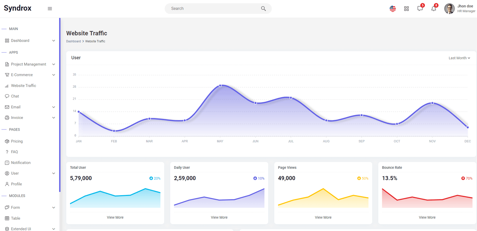
Task: Expand the E-Commerce sidebar section
Action: click(x=30, y=75)
